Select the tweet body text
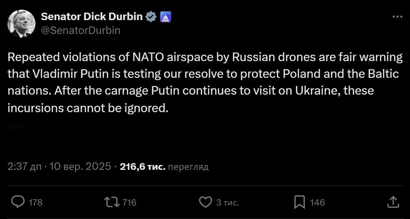 (205, 82)
